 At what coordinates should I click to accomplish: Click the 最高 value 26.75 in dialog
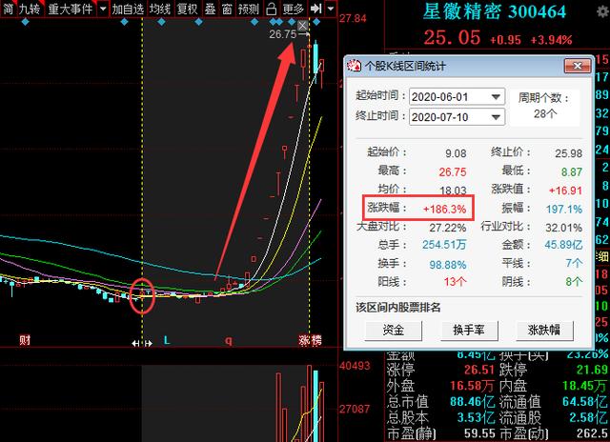[452, 171]
